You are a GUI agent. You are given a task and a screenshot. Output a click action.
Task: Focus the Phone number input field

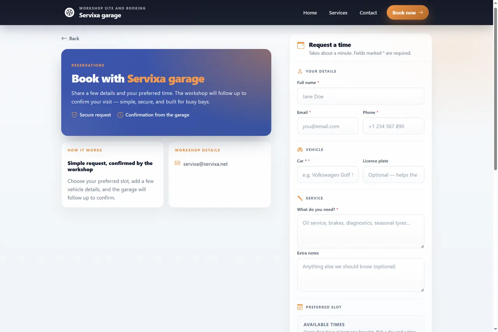pyautogui.click(x=393, y=126)
